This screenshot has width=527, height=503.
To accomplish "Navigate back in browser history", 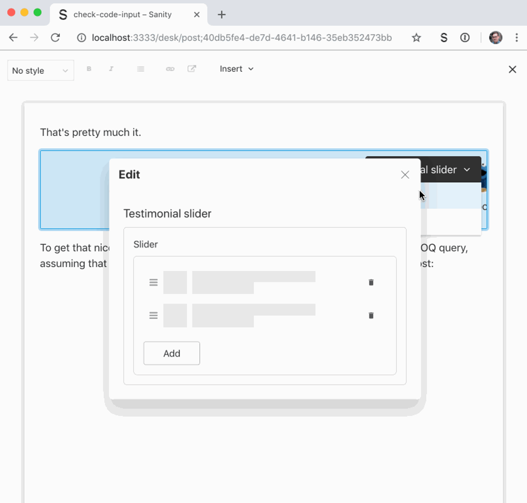I will click(x=14, y=38).
